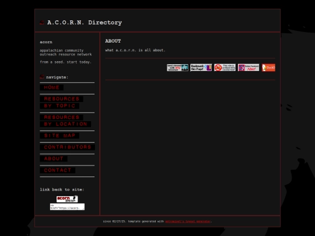Open RESOURCES BY LOCATION
315x236 pixels.
point(65,121)
